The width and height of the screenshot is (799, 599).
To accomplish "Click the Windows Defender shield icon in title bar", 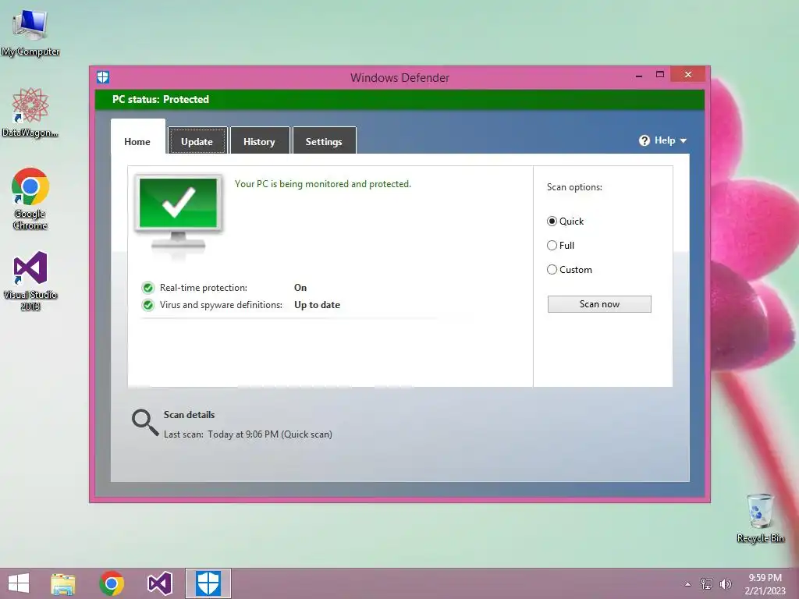I will click(103, 77).
